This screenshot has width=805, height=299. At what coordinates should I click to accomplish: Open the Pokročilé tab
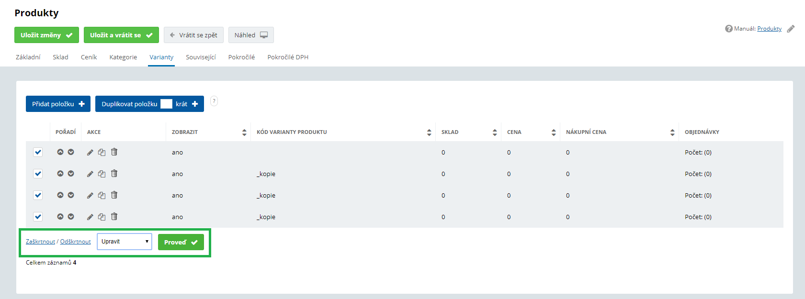[241, 57]
